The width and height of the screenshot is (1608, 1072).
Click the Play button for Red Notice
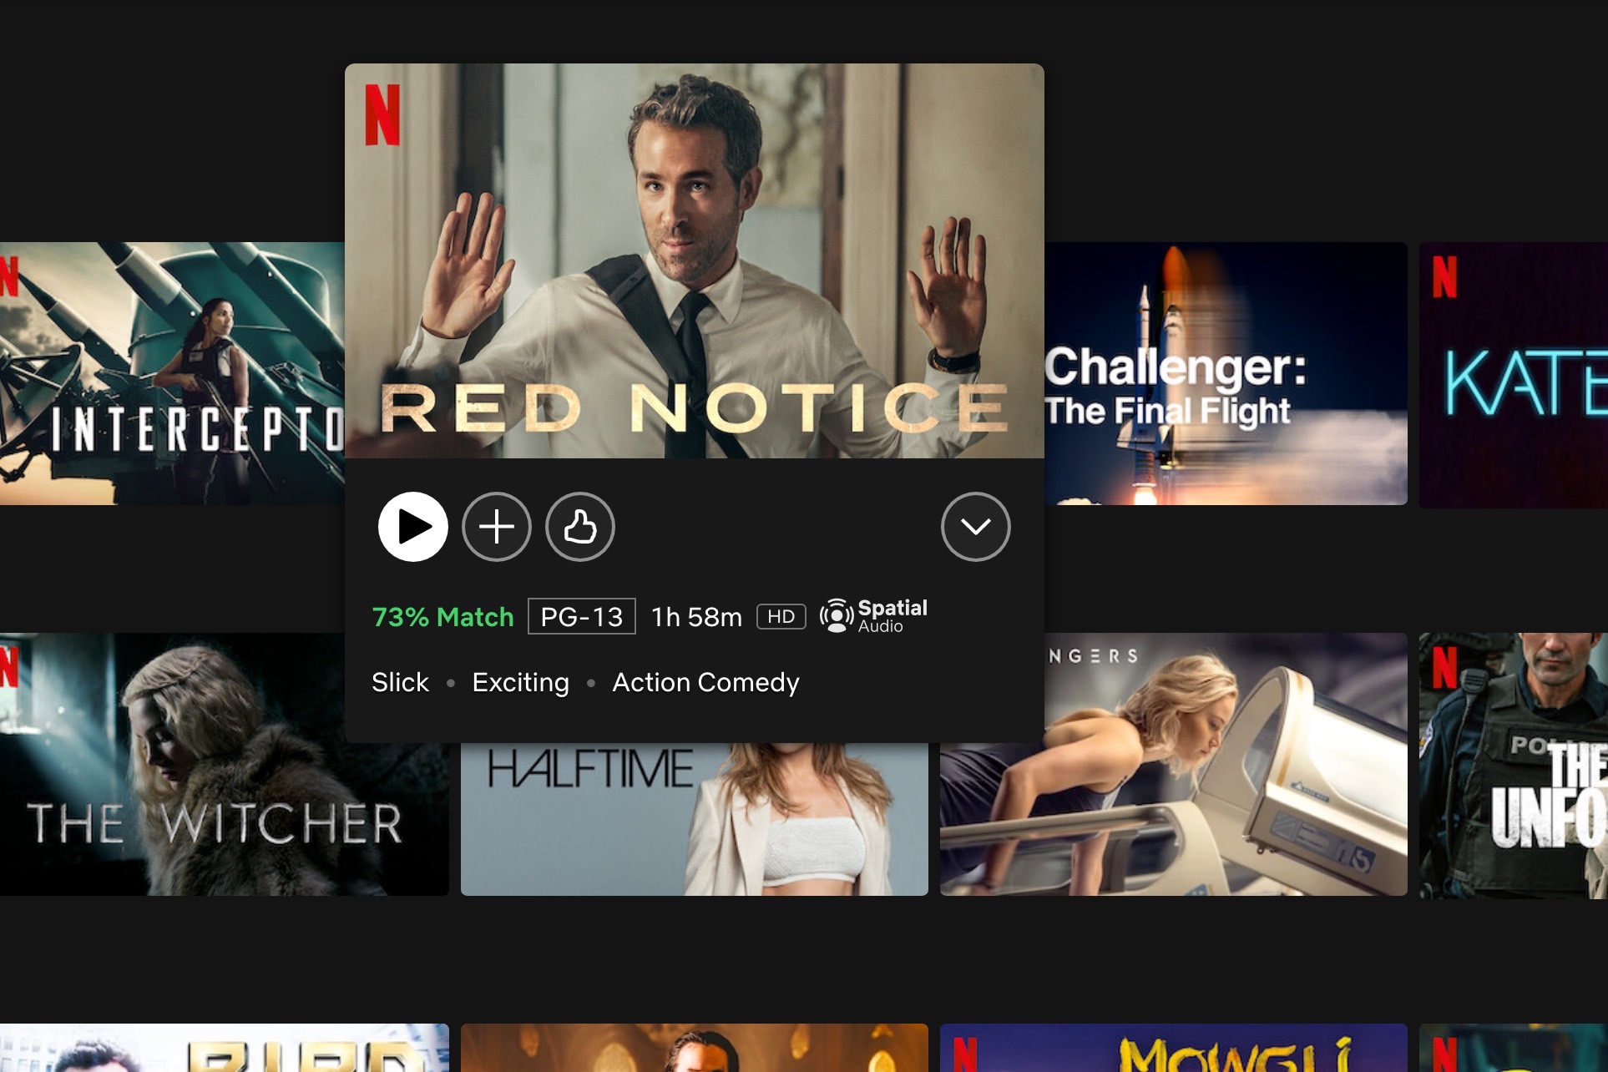click(412, 525)
